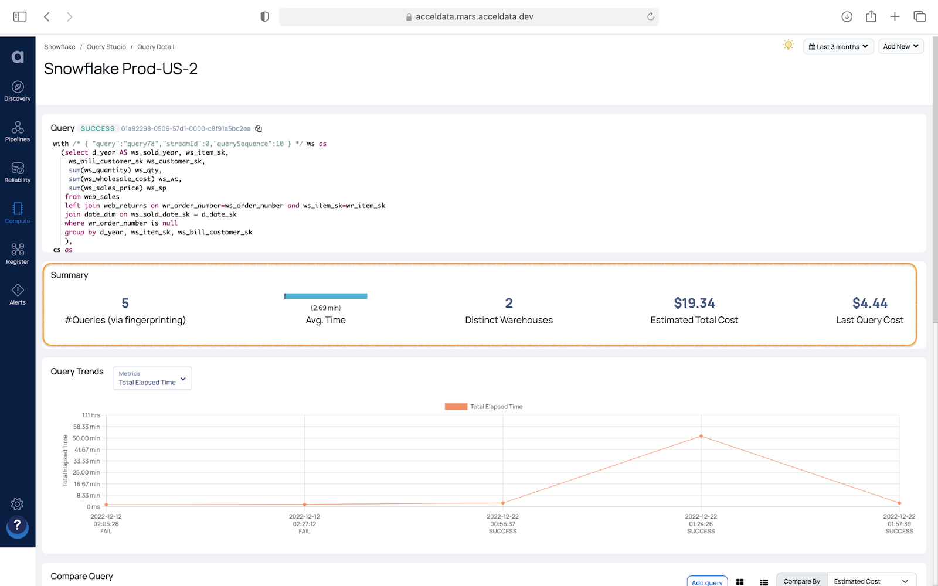Open the browser privacy shield icon
938x586 pixels.
pyautogui.click(x=264, y=16)
